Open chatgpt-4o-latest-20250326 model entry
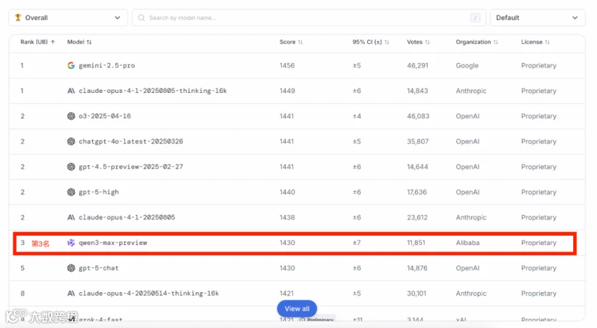Screen dimensions: 597x328 [x=131, y=141]
